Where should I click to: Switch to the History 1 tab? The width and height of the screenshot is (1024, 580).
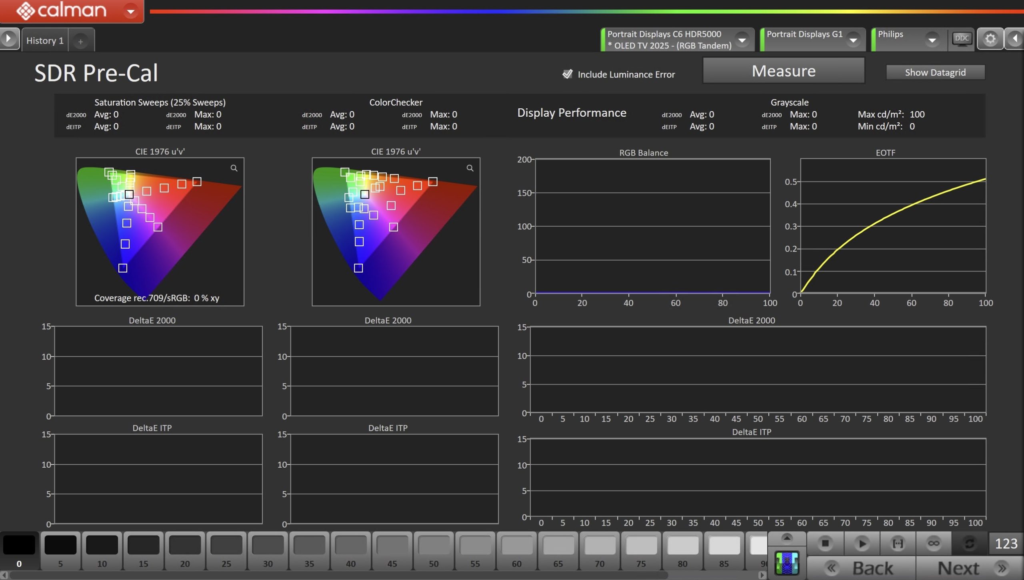(45, 40)
